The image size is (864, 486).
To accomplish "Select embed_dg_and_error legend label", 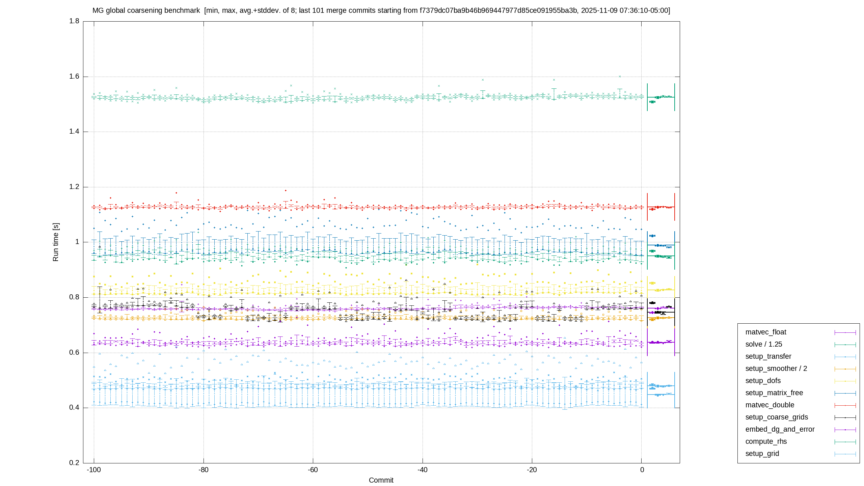I will pos(780,429).
